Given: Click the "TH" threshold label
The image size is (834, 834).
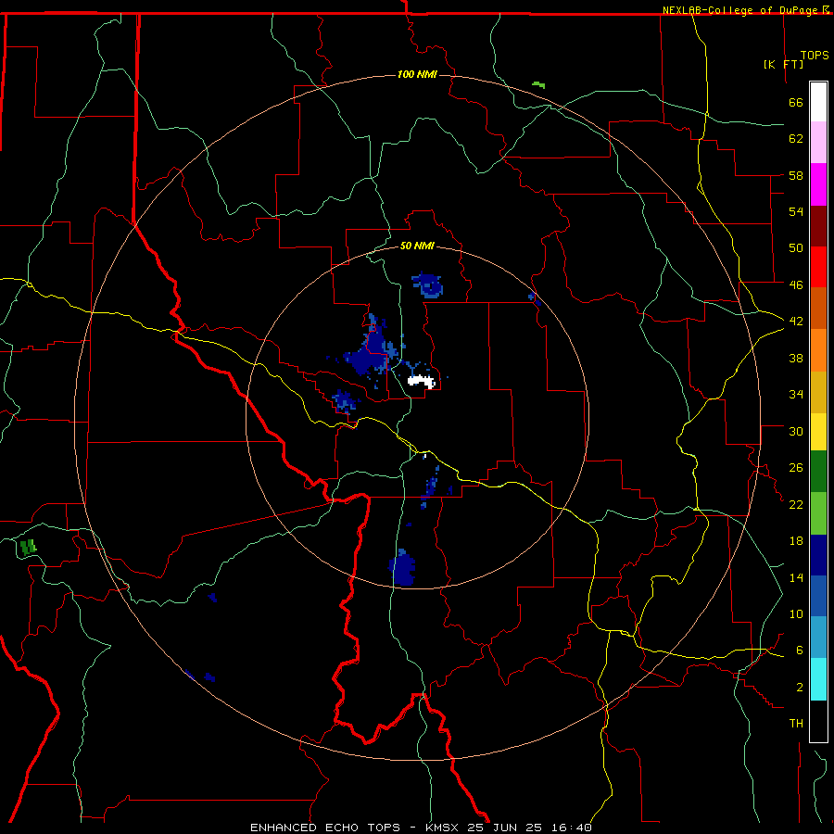Looking at the screenshot, I should [x=796, y=724].
